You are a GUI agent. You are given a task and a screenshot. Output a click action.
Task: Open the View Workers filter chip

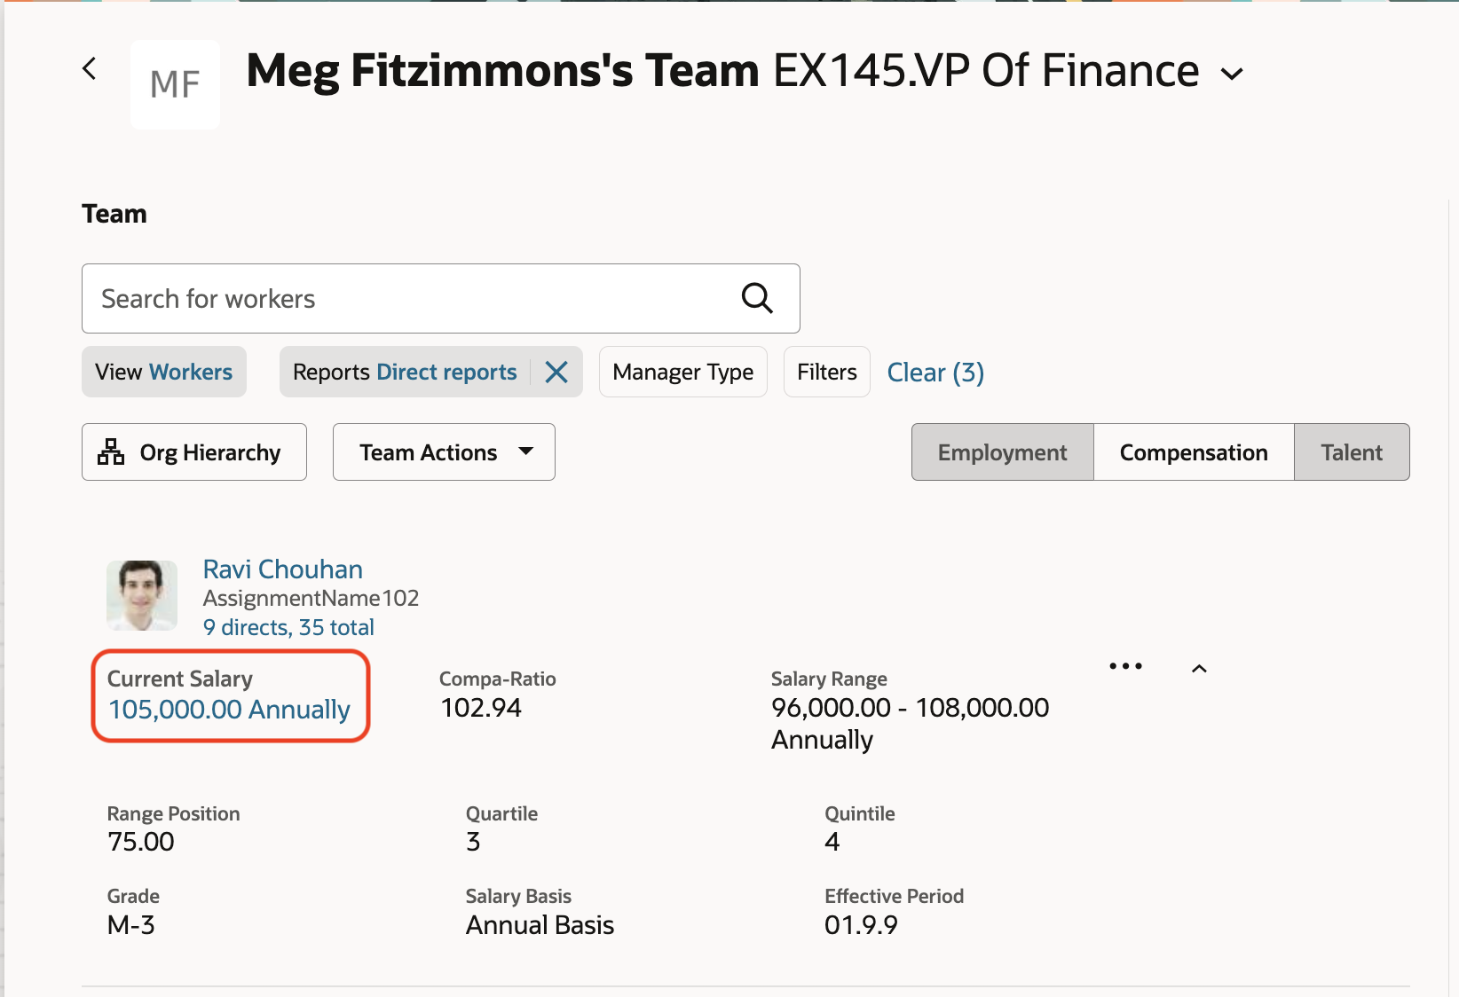pos(164,373)
